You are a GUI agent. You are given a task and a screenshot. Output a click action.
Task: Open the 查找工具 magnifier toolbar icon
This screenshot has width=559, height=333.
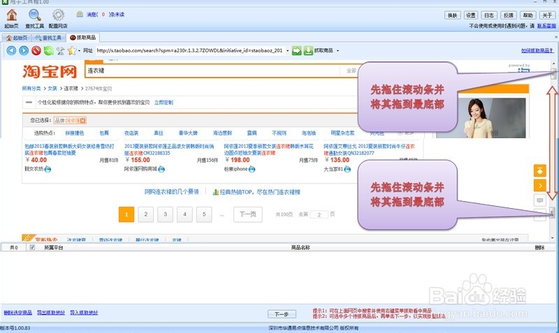coord(34,15)
